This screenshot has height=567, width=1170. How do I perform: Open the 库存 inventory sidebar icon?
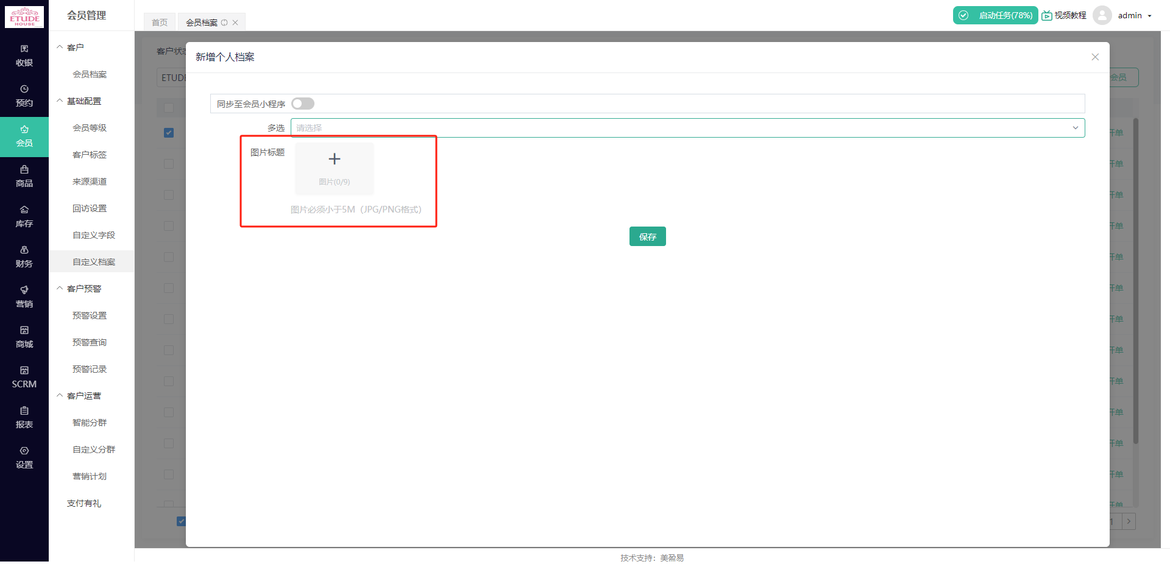click(x=24, y=216)
